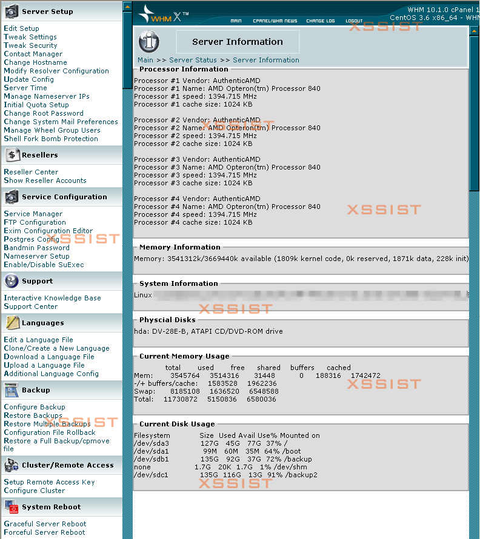Screen dimensions: 480x539
Task: Open Manage Wheel Group Users link
Action: tap(52, 130)
